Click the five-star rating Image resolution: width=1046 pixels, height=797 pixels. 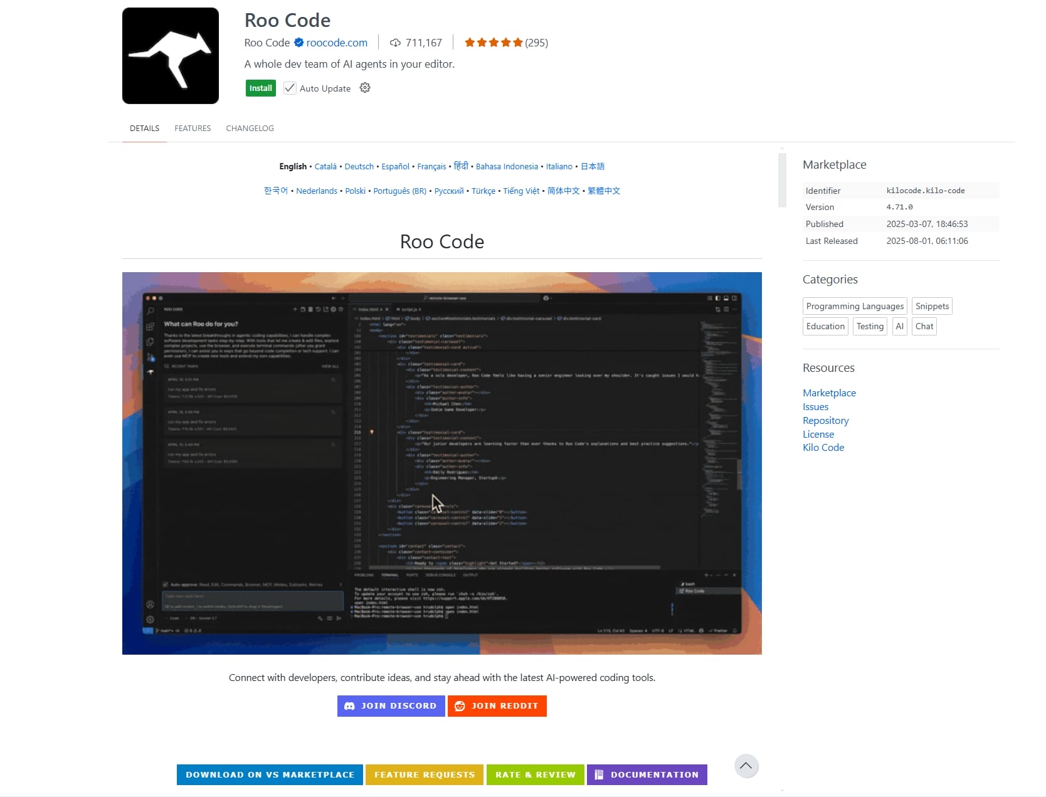point(494,43)
